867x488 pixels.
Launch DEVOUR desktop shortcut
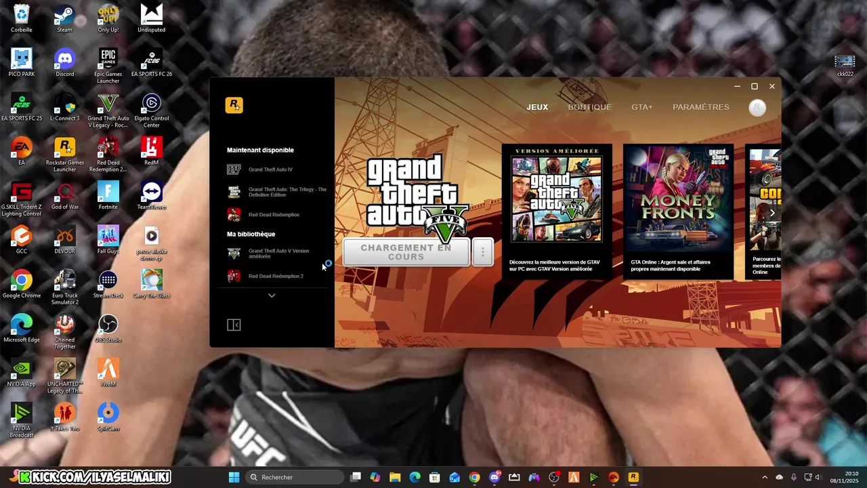(65, 239)
